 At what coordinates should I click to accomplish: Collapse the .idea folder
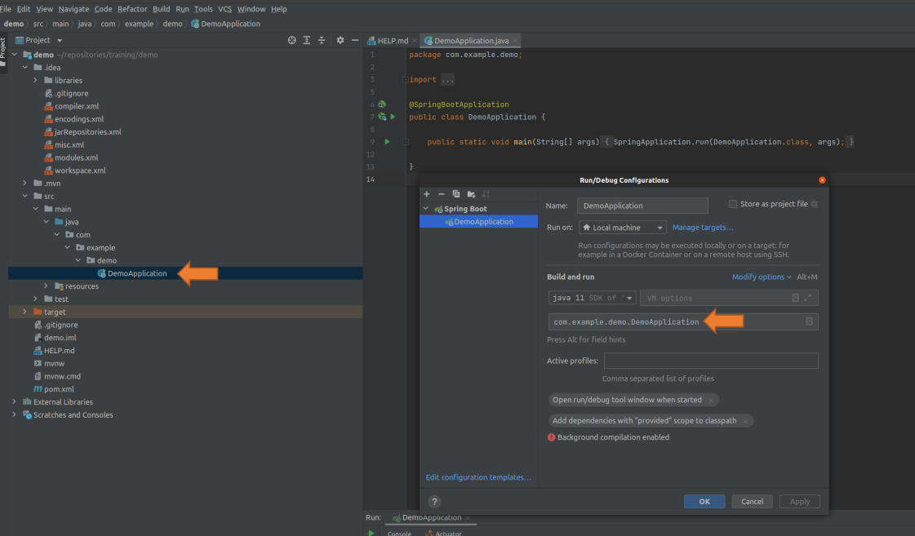[x=25, y=68]
